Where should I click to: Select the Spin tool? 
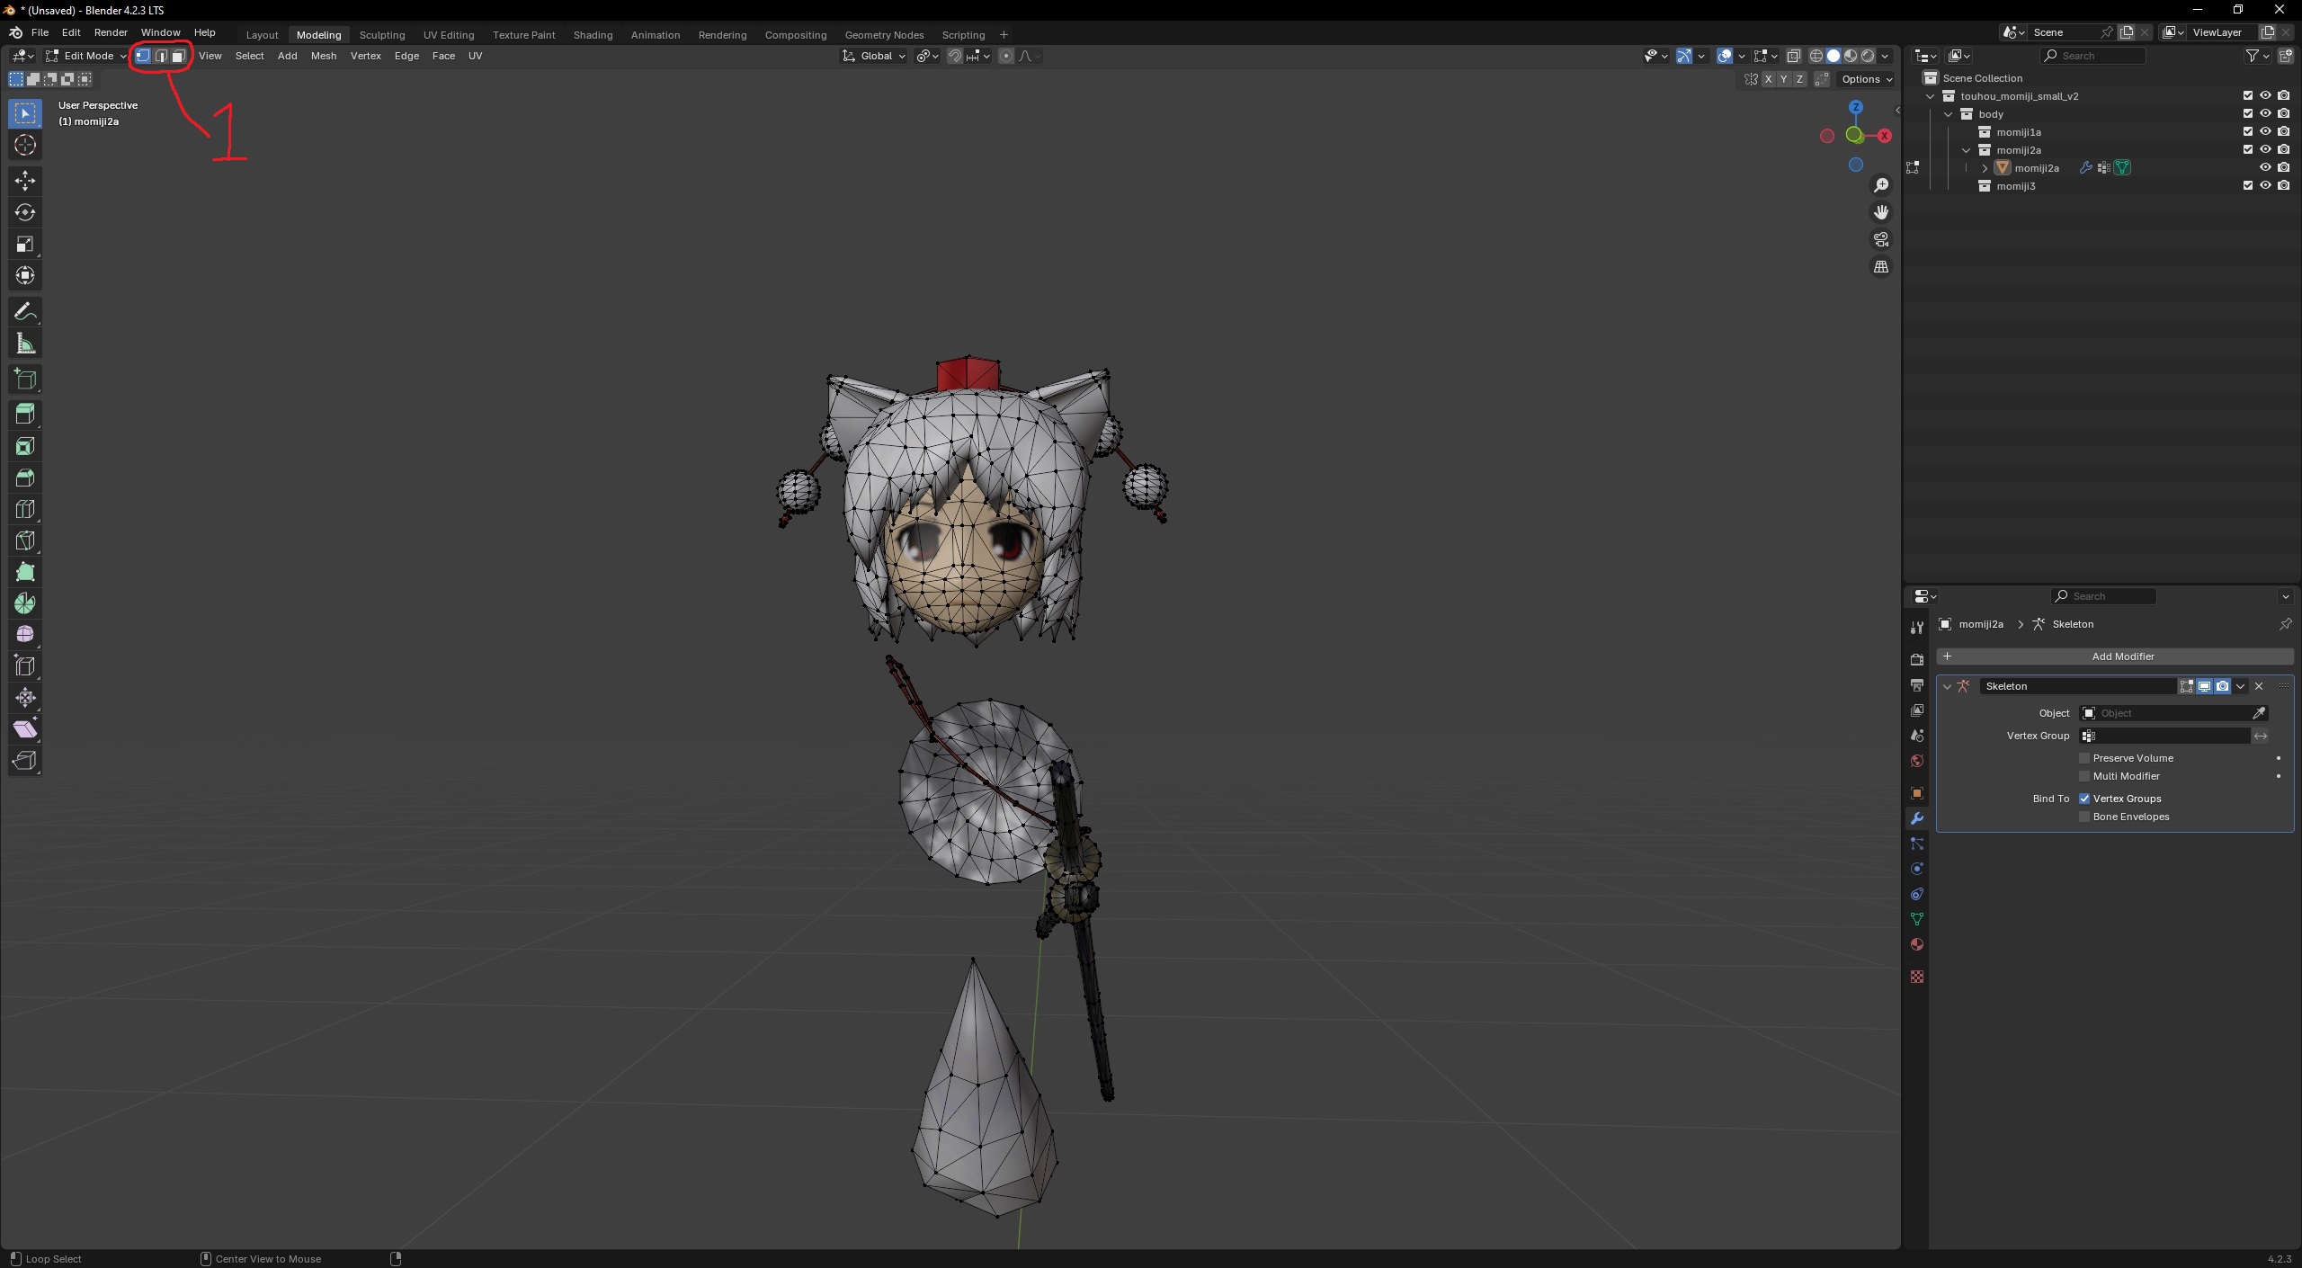[25, 603]
